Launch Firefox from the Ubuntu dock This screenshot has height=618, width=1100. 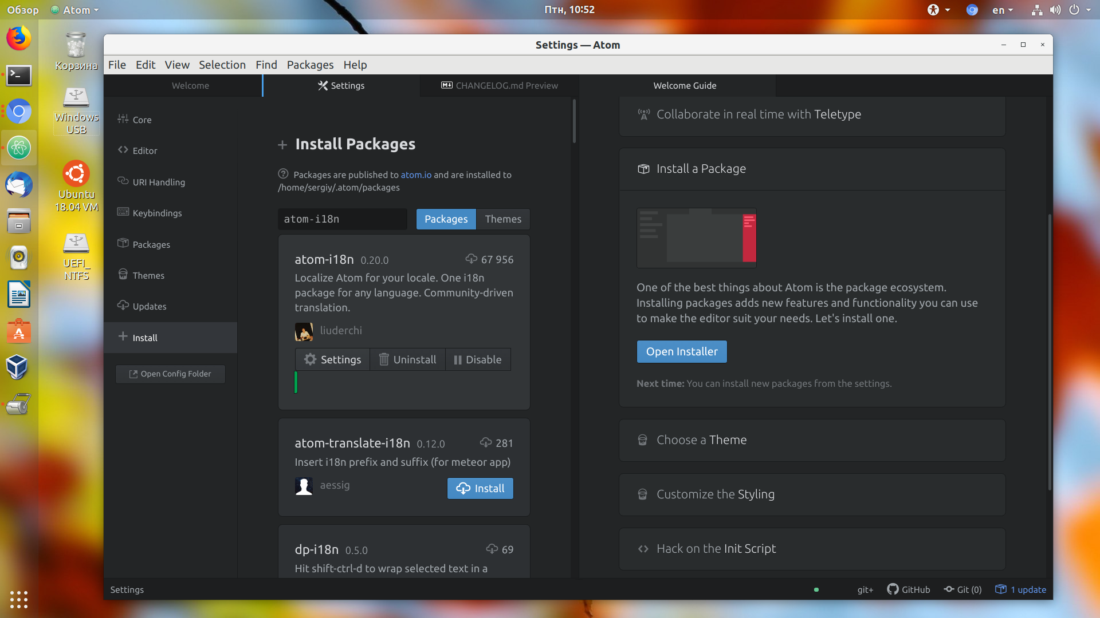coord(19,38)
